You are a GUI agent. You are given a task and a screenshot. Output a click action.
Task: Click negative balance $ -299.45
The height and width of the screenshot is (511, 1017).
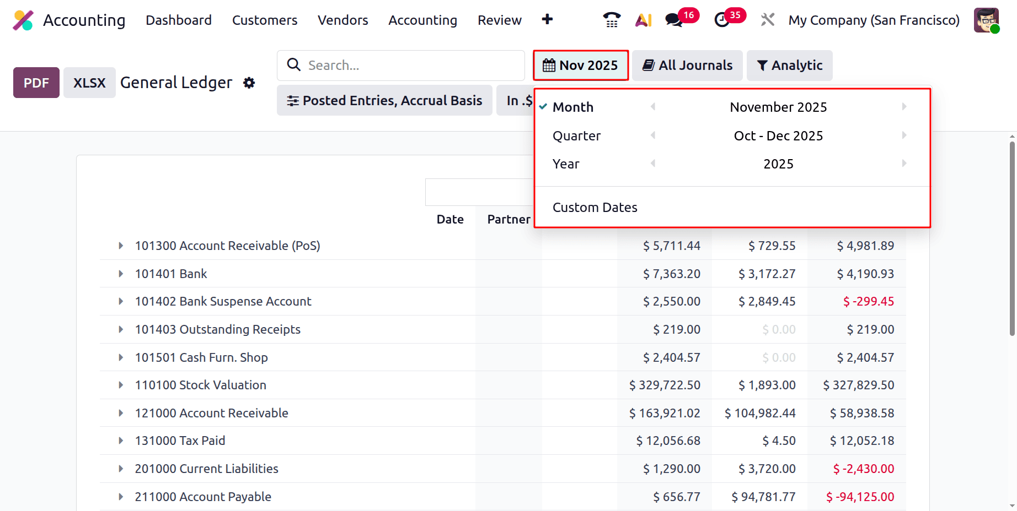[x=869, y=301]
